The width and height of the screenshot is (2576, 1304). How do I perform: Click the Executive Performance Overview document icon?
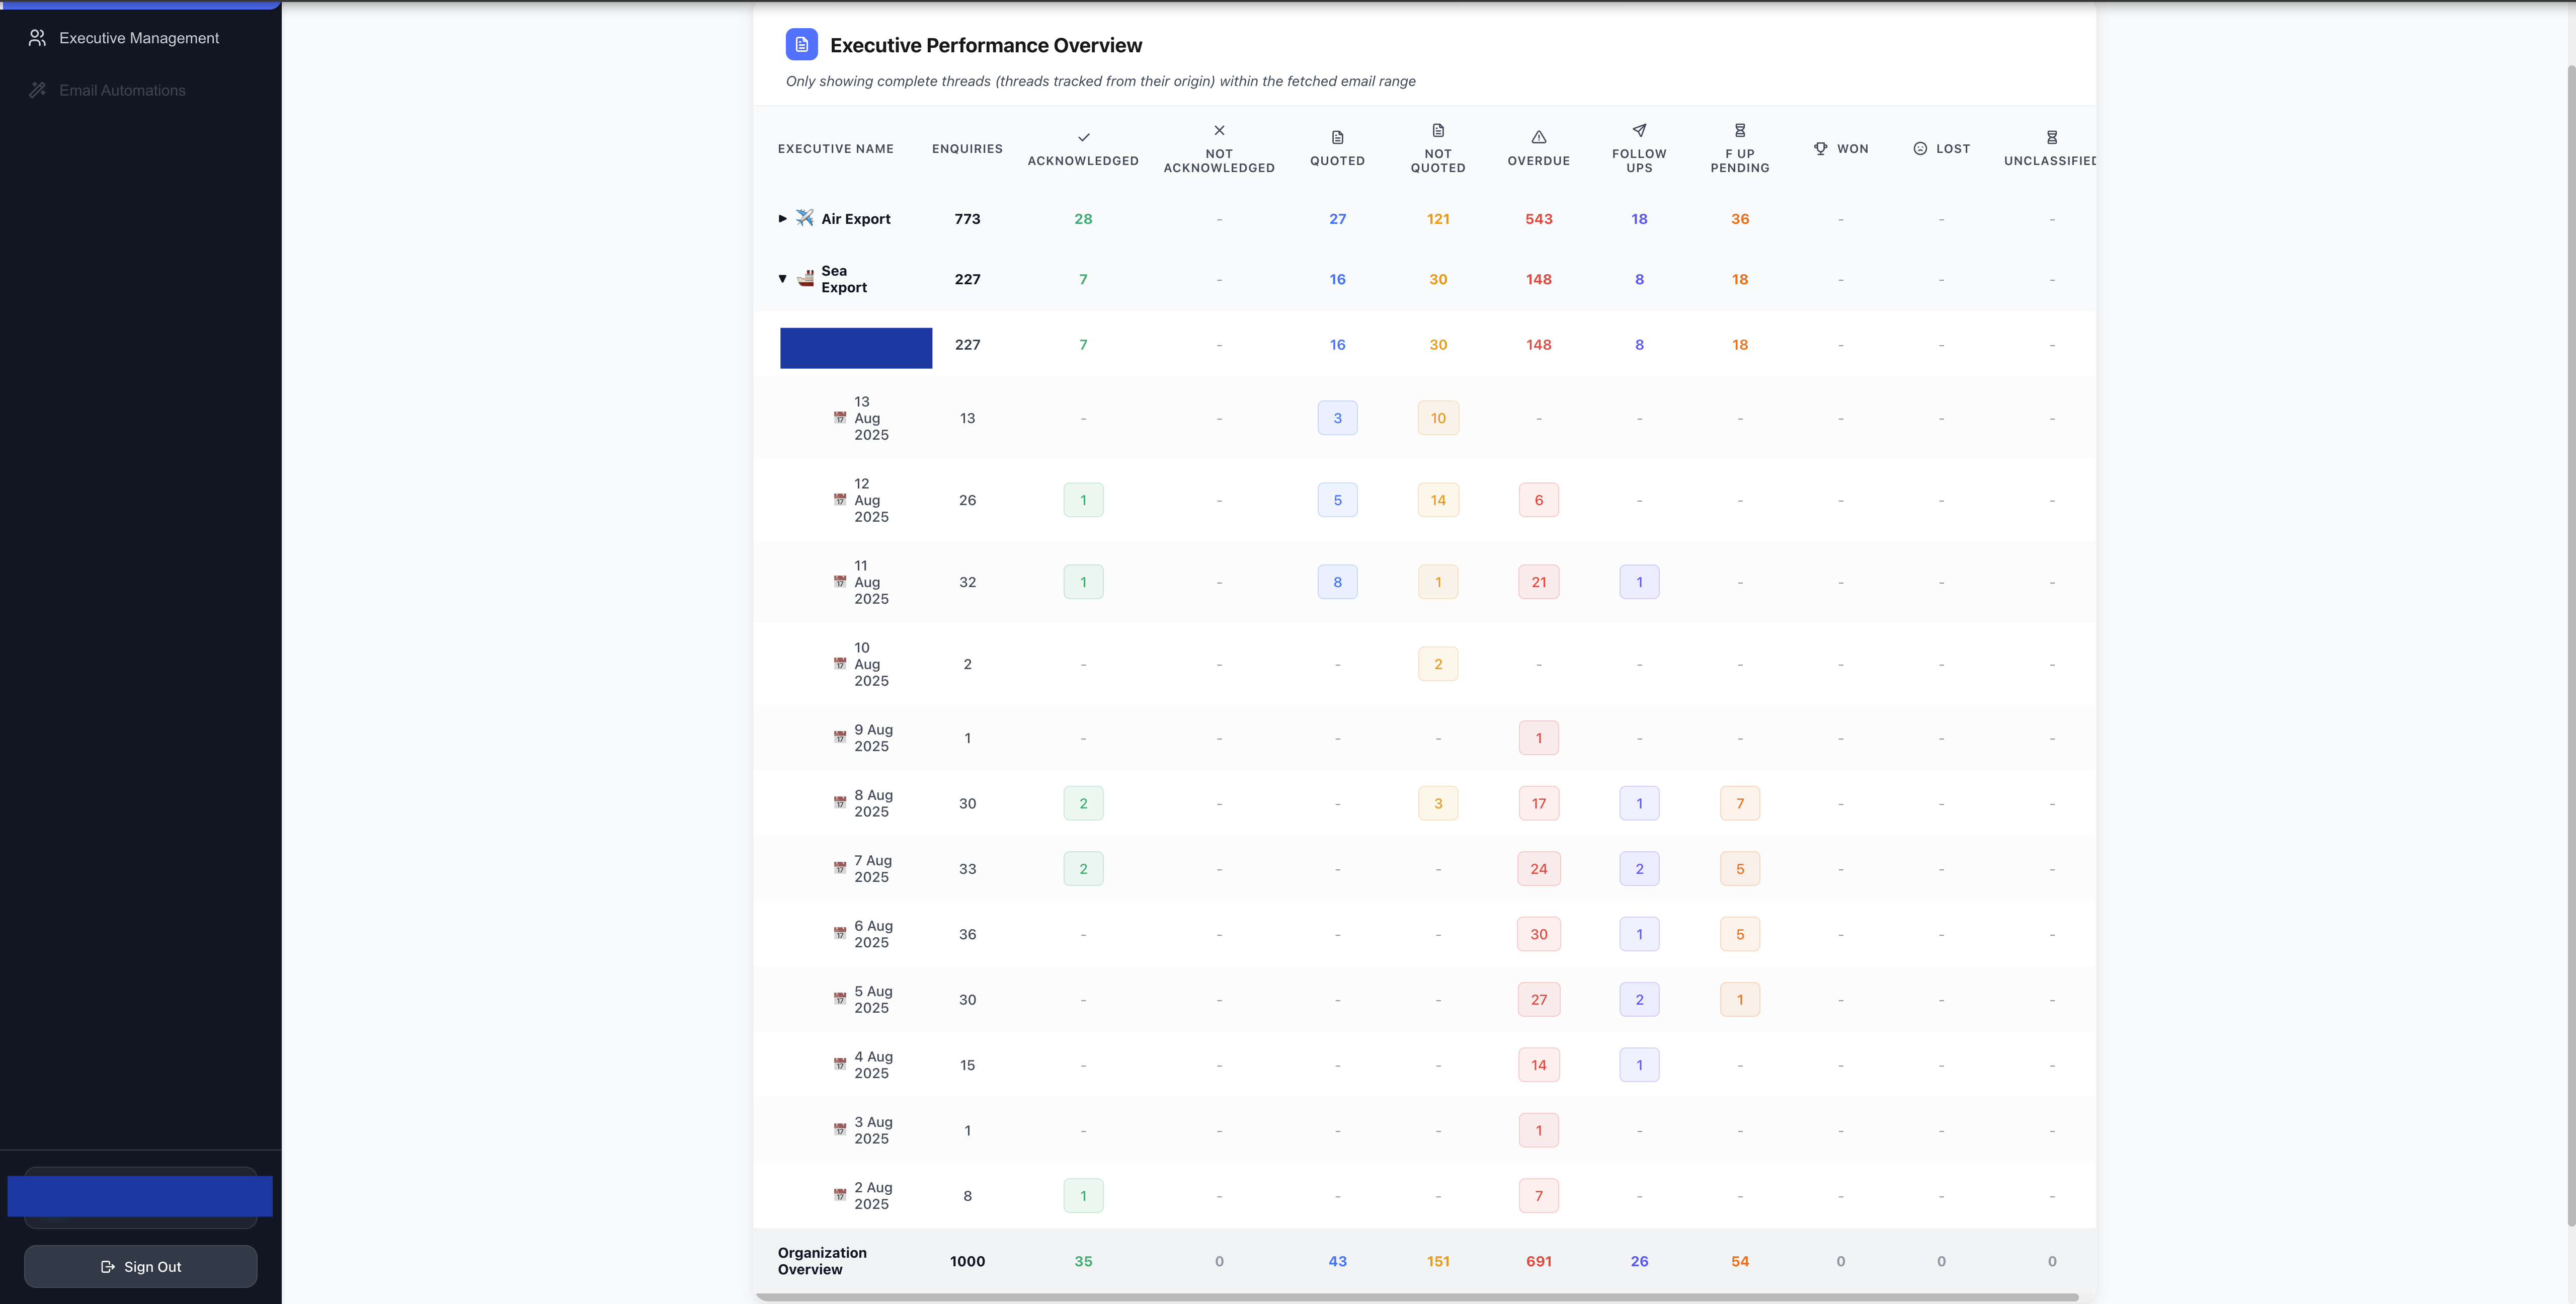[801, 45]
